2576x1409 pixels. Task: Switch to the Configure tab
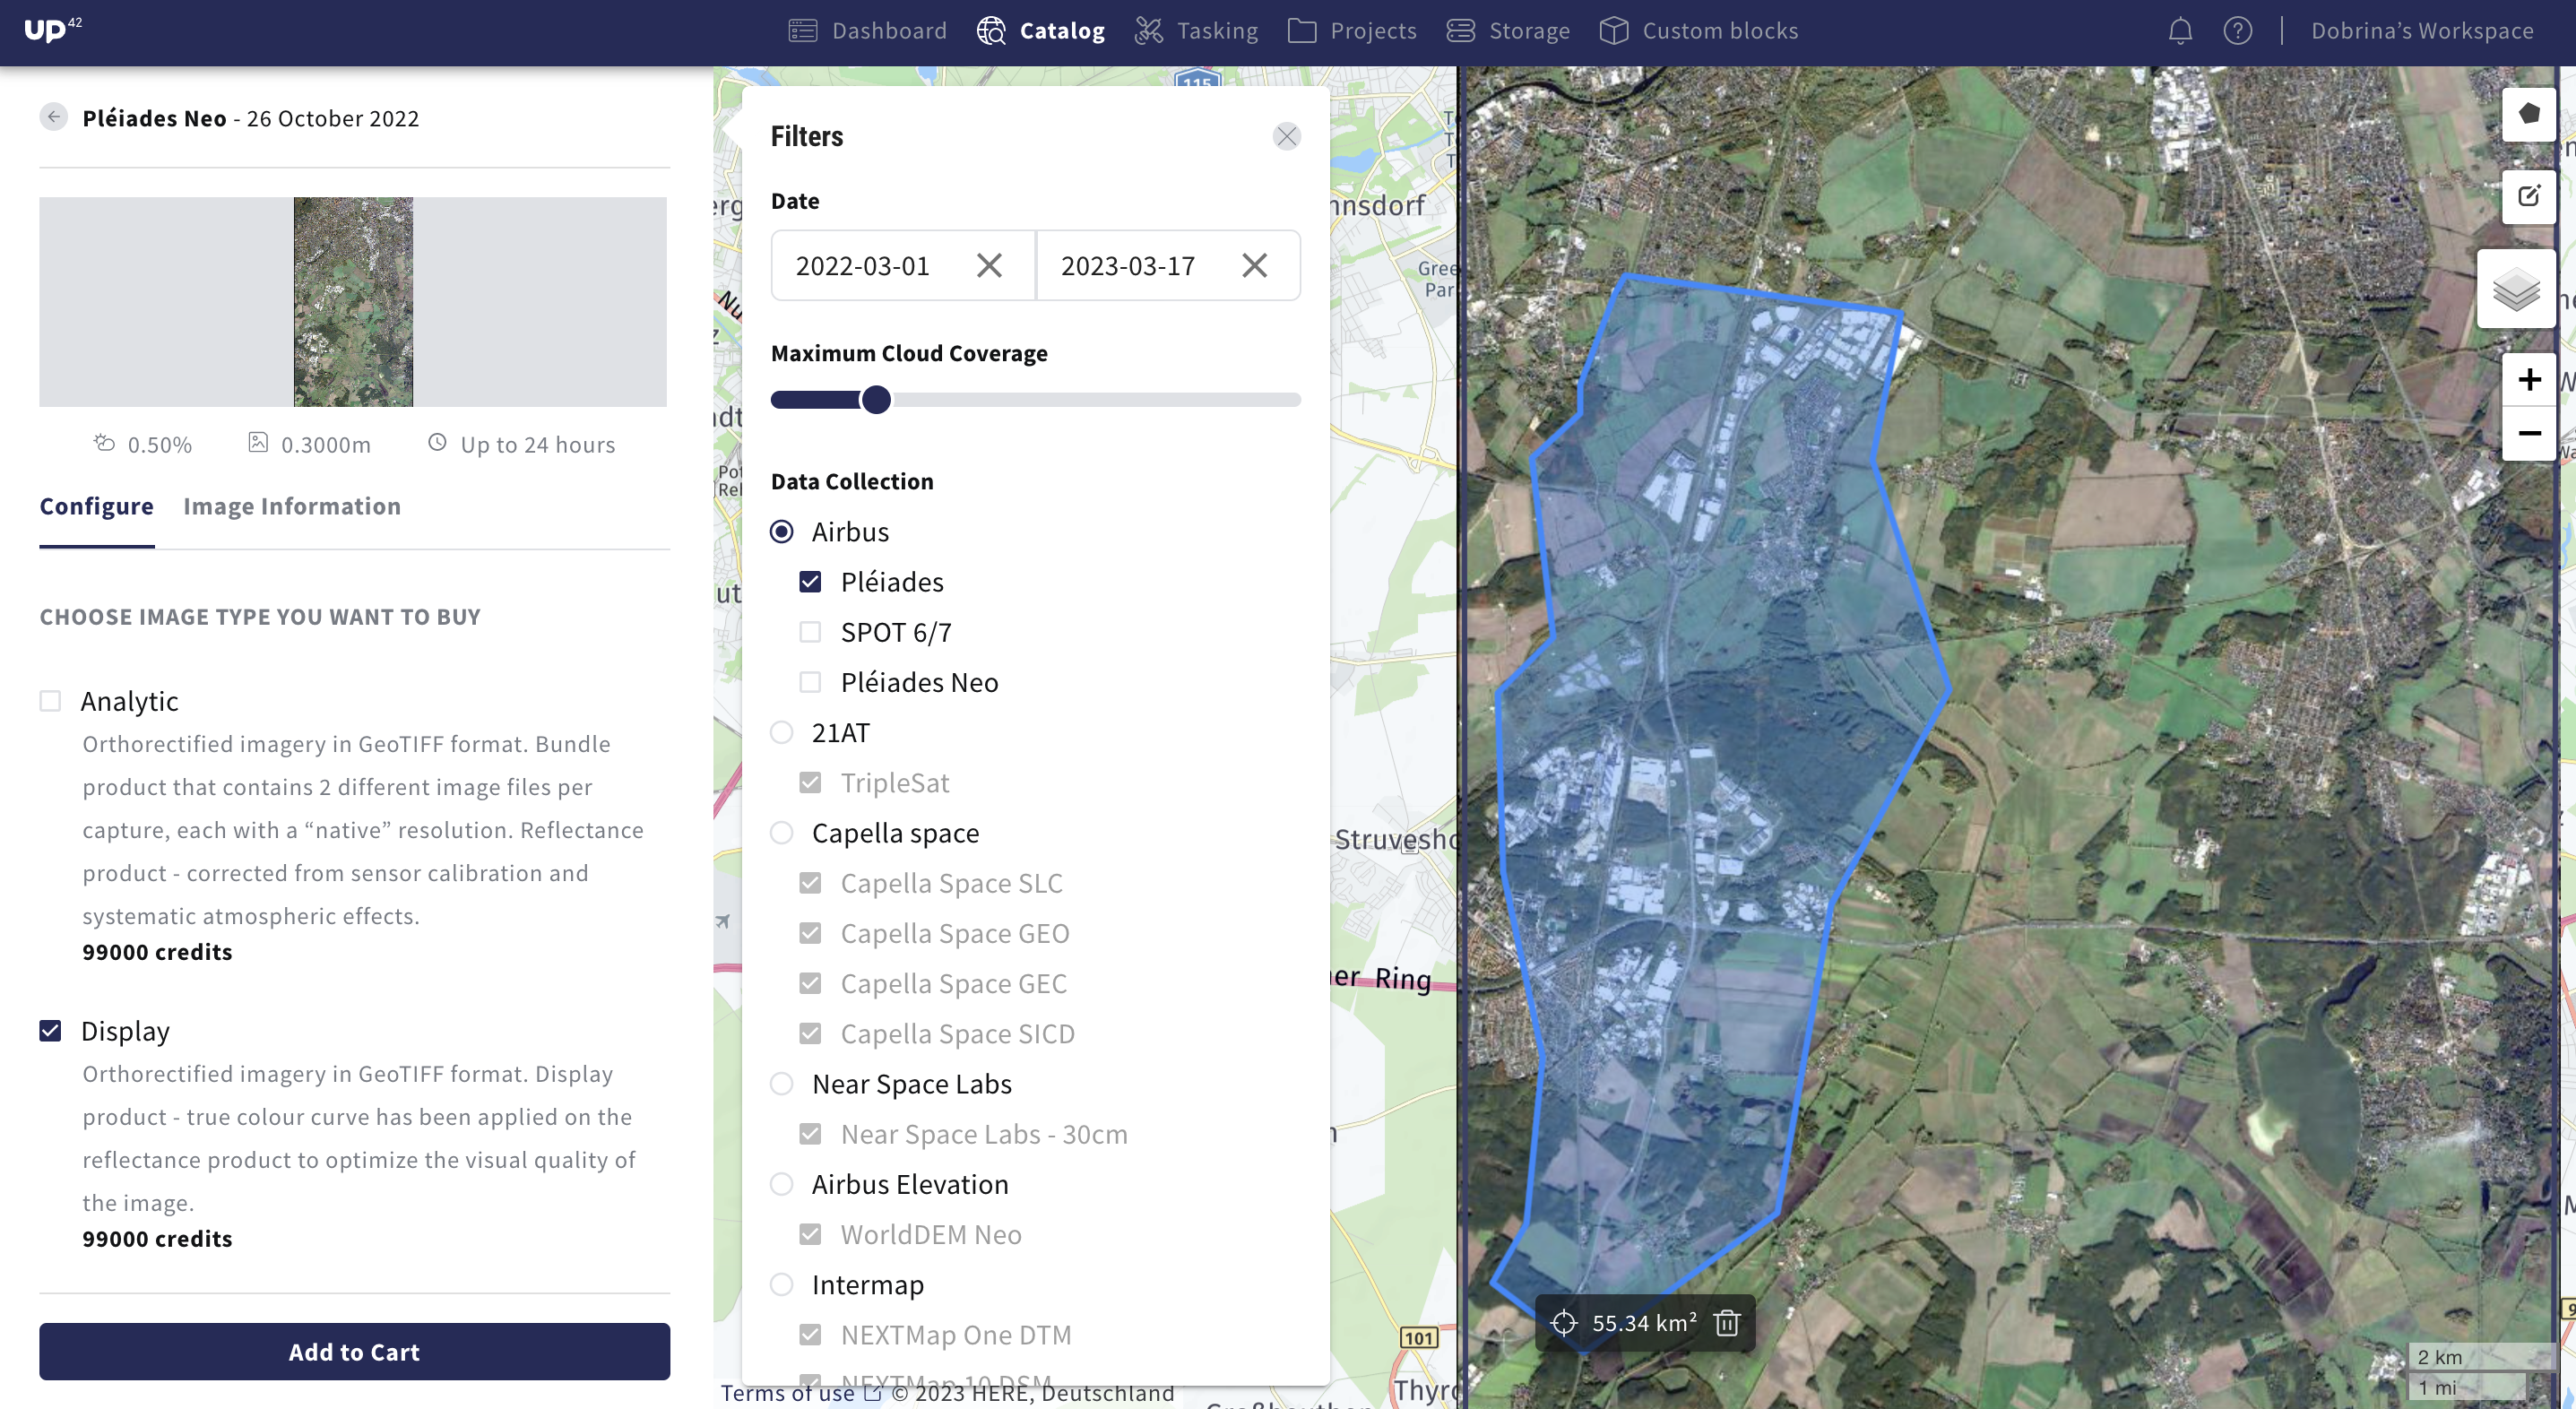tap(97, 506)
